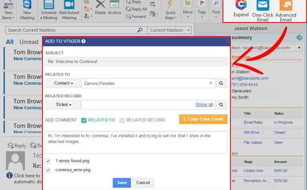Click Reply All in the ribbon
Screen dimensions: 307x190
(136, 9)
